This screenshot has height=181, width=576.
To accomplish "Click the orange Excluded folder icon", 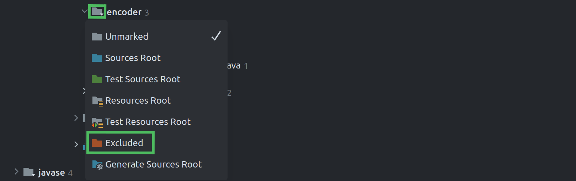I will tap(97, 143).
